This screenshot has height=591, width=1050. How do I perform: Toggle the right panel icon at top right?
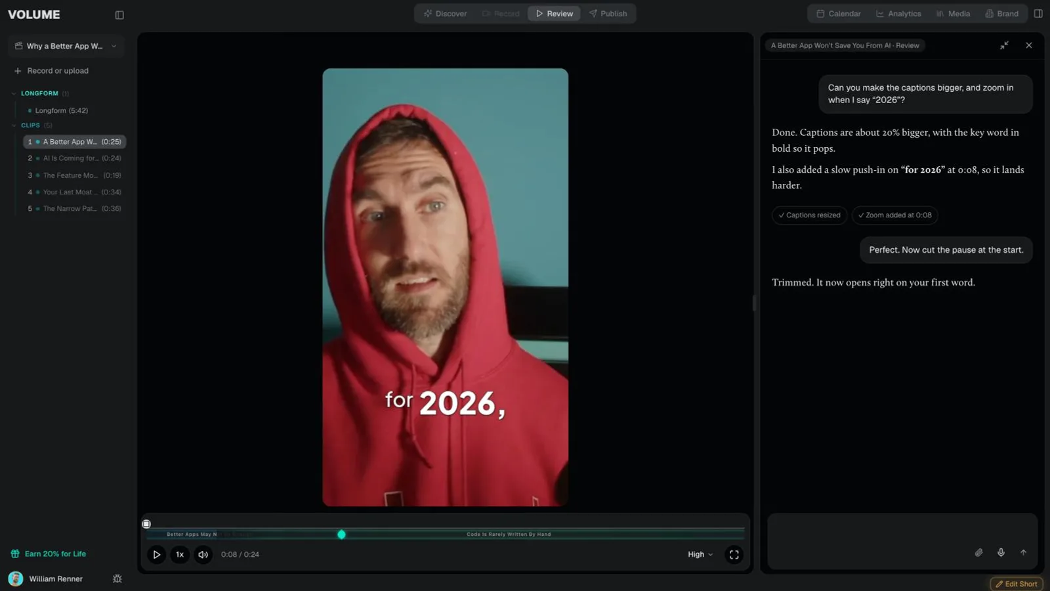[1038, 13]
